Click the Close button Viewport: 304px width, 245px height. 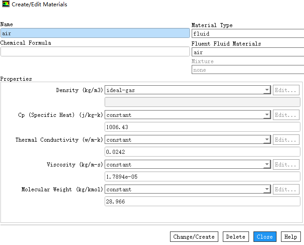[265, 237]
